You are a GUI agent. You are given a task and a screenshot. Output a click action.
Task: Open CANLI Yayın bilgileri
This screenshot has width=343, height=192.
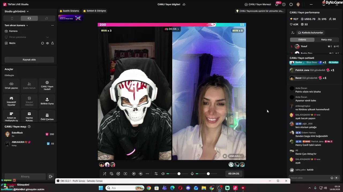coord(169,5)
